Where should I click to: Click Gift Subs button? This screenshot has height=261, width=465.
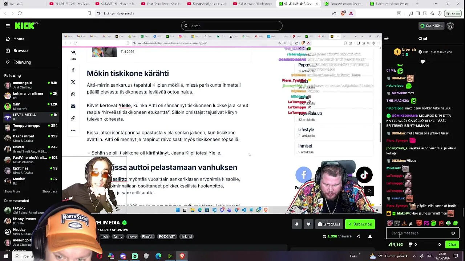tap(329, 224)
